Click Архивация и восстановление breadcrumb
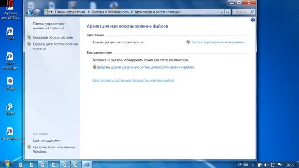 click(158, 12)
